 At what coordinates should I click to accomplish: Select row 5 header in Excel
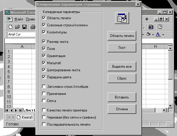[x=9, y=72]
